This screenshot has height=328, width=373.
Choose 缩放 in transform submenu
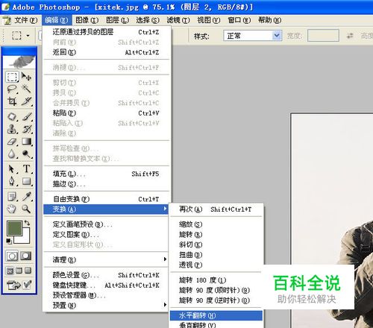coord(216,224)
